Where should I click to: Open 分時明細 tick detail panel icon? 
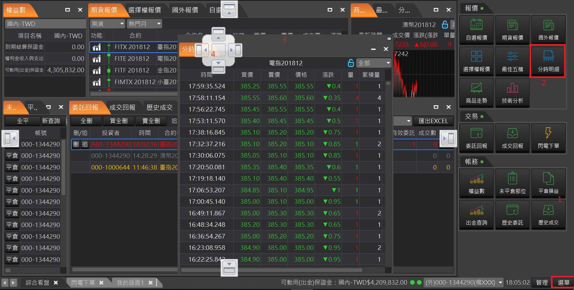[x=548, y=61]
